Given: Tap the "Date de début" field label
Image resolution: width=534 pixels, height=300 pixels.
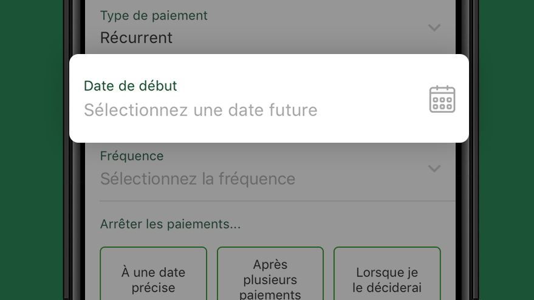Looking at the screenshot, I should [131, 86].
